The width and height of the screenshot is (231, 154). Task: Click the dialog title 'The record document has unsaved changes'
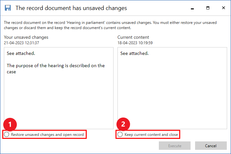pyautogui.click(x=71, y=8)
